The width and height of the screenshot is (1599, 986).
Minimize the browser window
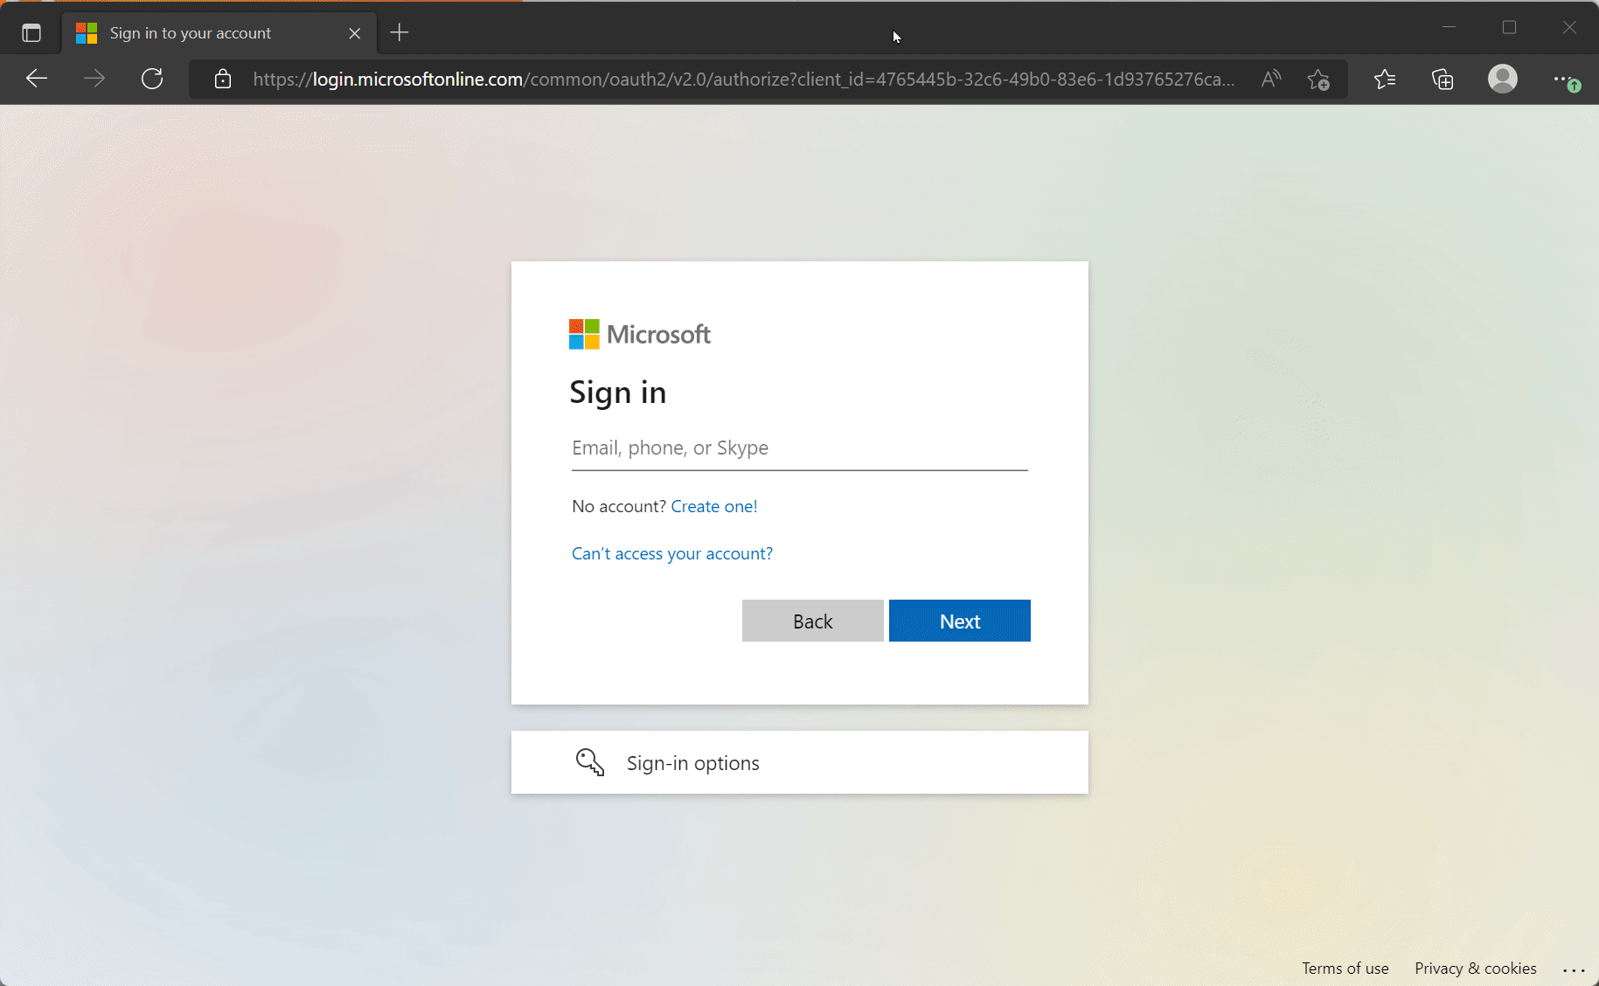[x=1449, y=28]
